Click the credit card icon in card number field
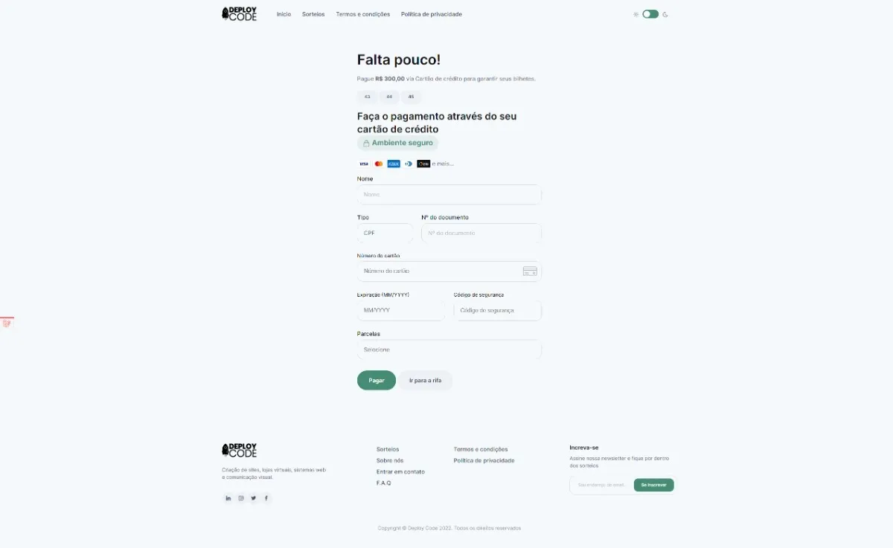 coord(530,271)
